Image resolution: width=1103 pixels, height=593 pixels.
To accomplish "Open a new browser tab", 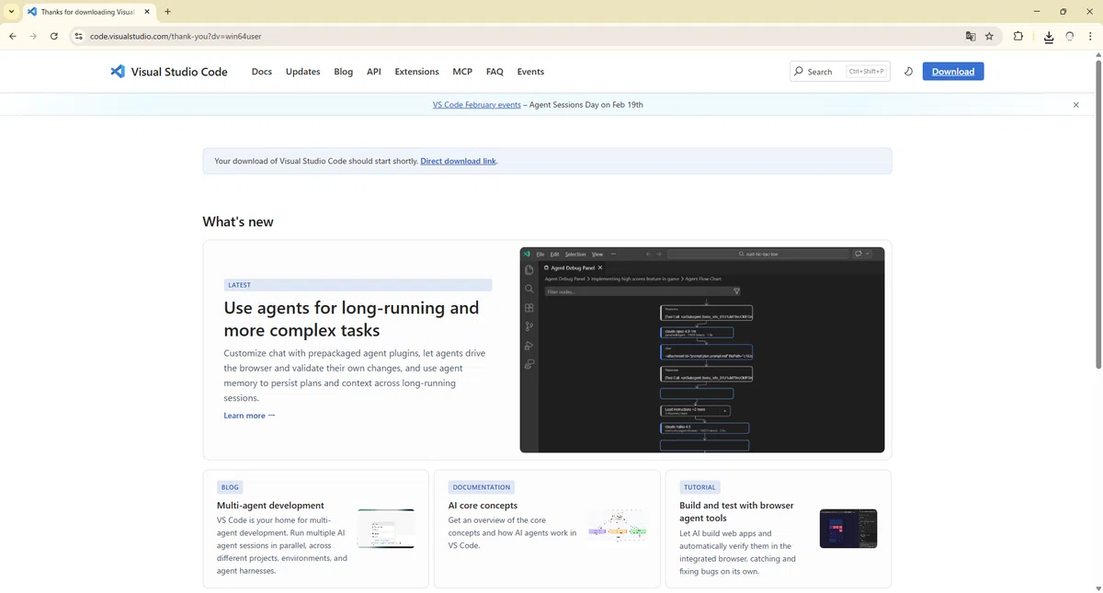I will click(167, 12).
